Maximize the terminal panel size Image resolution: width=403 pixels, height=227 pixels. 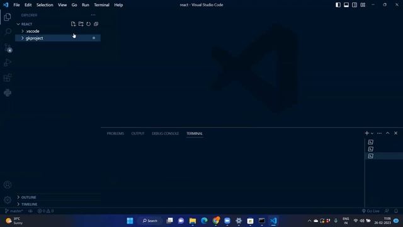pos(388,133)
